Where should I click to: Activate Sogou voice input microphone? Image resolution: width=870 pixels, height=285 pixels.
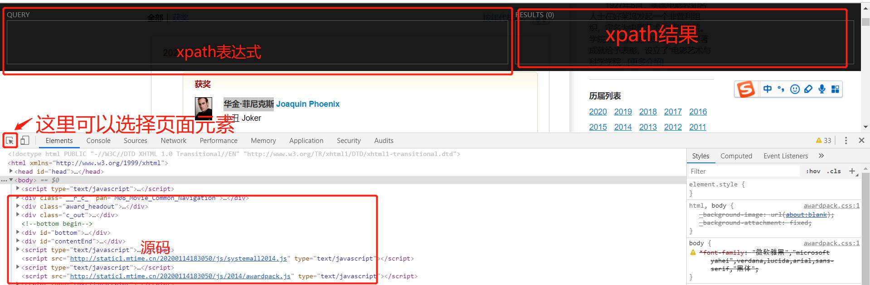tap(822, 89)
